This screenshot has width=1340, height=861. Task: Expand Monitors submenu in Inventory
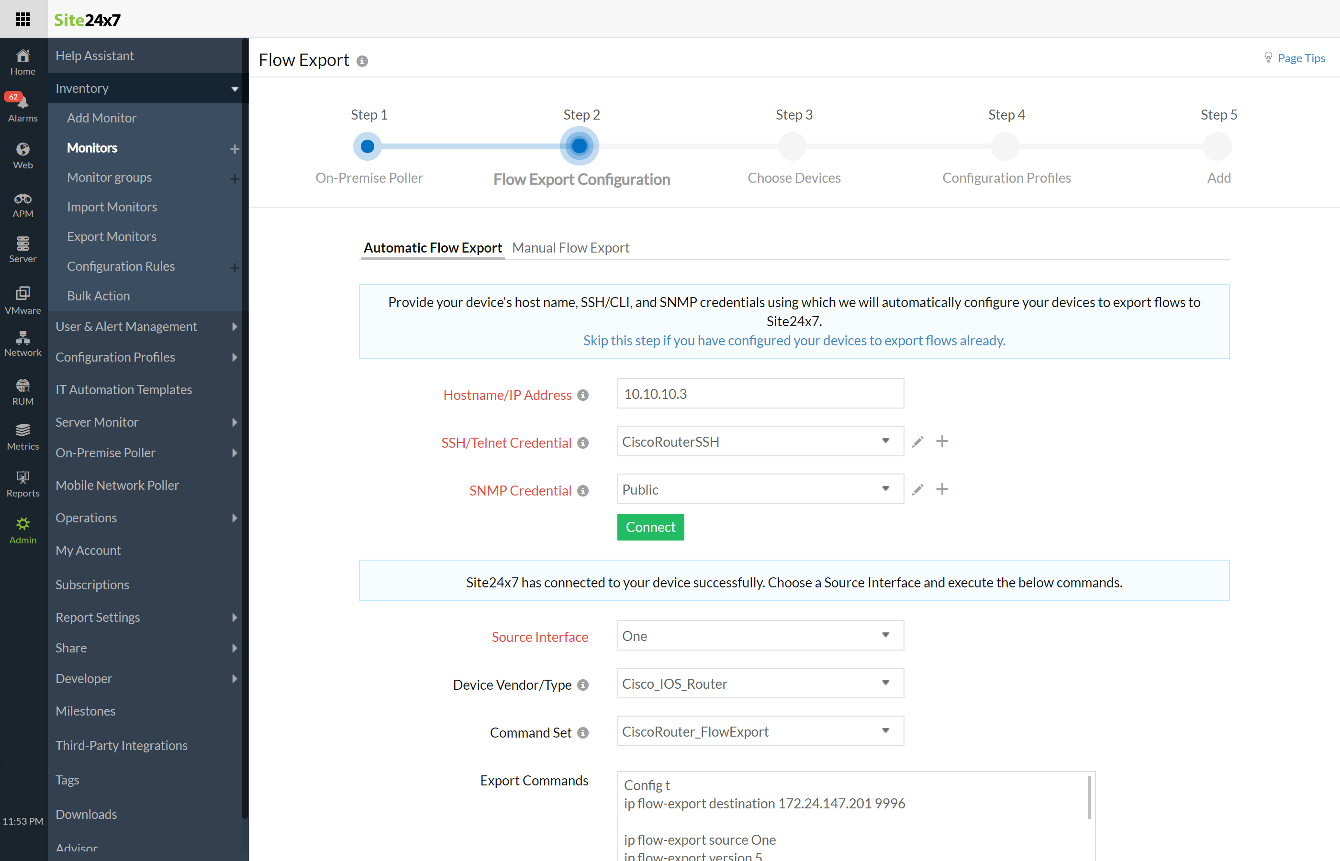click(234, 147)
